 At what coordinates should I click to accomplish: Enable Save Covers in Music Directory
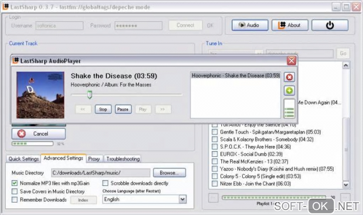(x=15, y=191)
